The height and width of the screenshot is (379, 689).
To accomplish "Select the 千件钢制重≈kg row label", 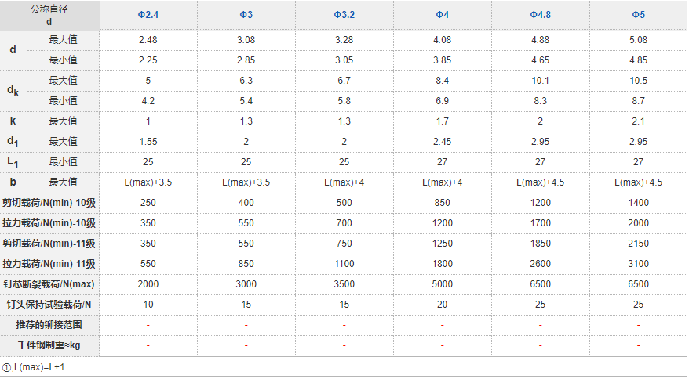I will (49, 345).
